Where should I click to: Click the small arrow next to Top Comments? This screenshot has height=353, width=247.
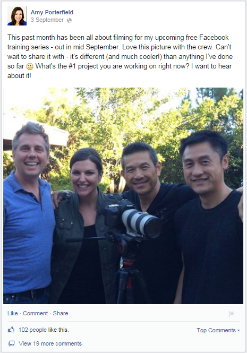239,331
